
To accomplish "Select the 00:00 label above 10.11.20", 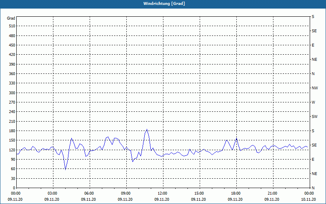I will [x=308, y=193].
